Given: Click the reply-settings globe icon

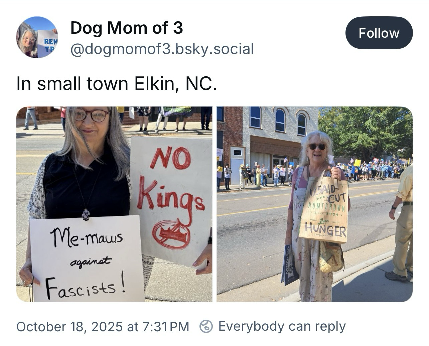Looking at the screenshot, I should 206,326.
